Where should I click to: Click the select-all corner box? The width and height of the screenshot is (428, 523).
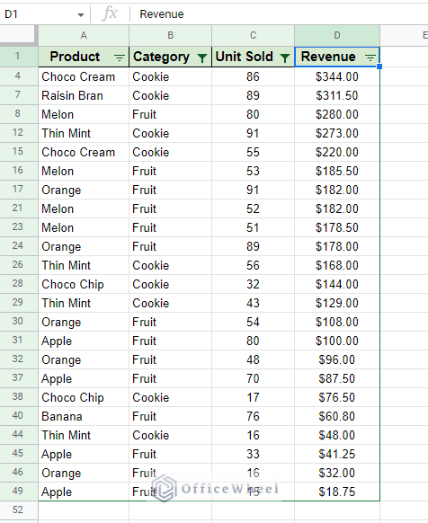pos(19,35)
